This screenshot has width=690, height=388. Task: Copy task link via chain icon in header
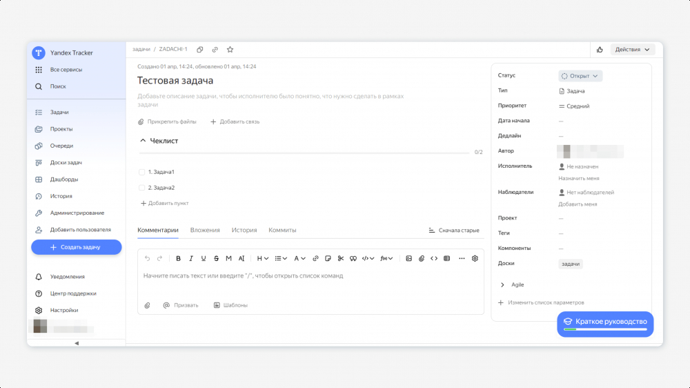coord(215,50)
